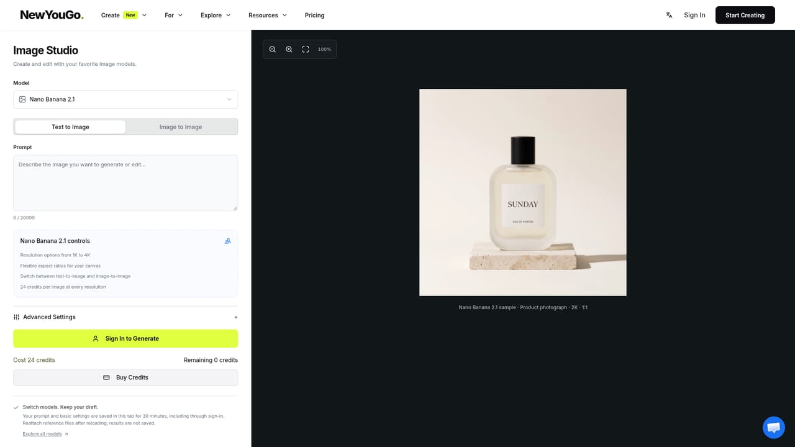The height and width of the screenshot is (447, 795).
Task: Click the Nano Banana controls model icon
Action: coord(228,241)
